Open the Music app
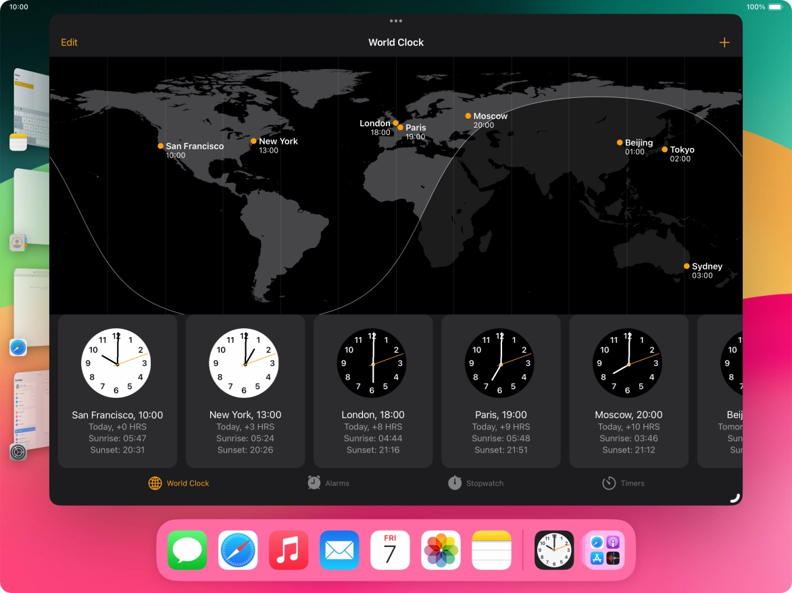The height and width of the screenshot is (593, 792). pyautogui.click(x=289, y=550)
